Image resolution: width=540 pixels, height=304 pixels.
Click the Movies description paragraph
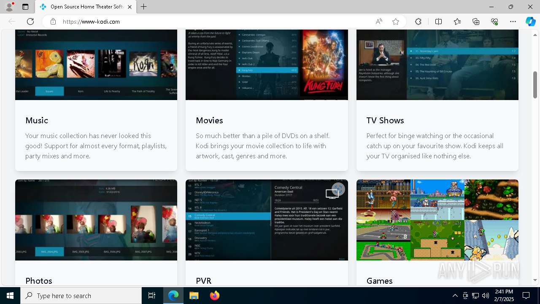click(263, 146)
